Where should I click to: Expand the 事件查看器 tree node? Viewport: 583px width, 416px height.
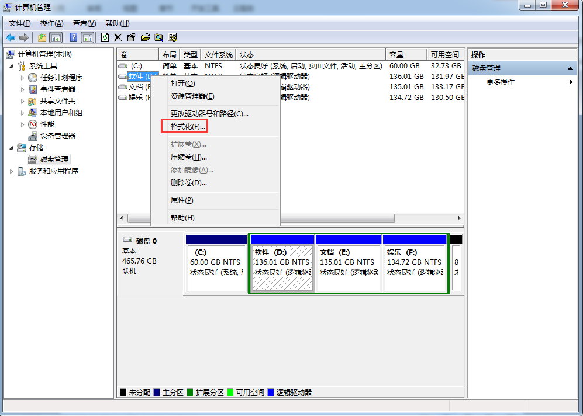tap(22, 89)
